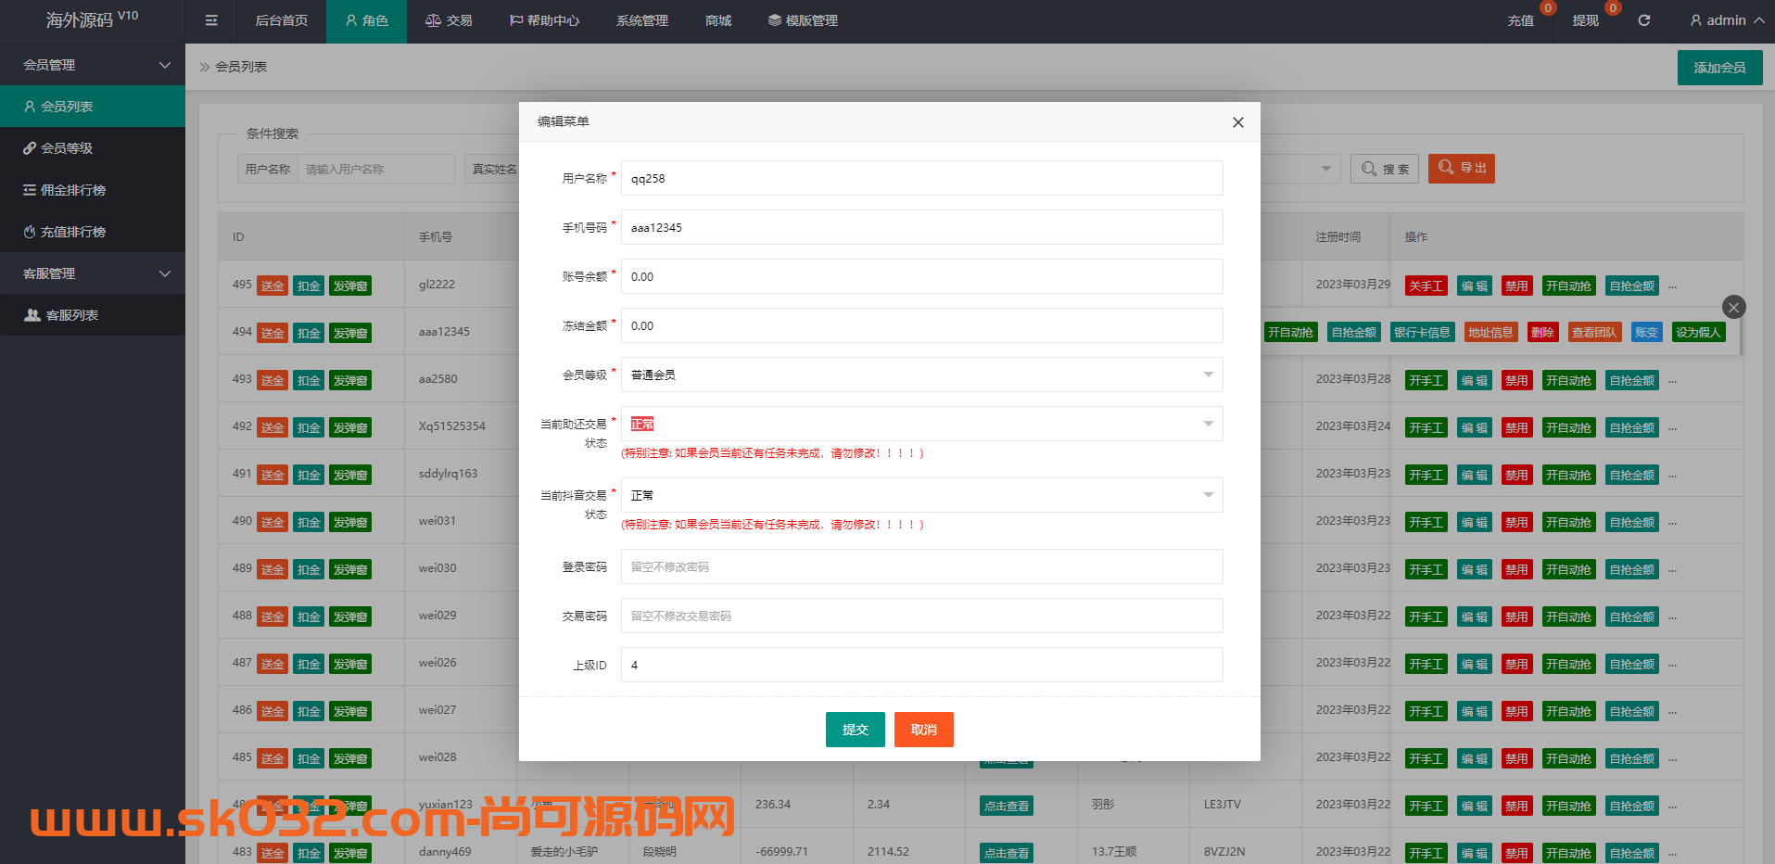Select the 角色 top navigation tab

(x=366, y=20)
